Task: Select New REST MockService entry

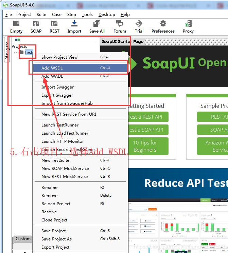Action: [80, 176]
